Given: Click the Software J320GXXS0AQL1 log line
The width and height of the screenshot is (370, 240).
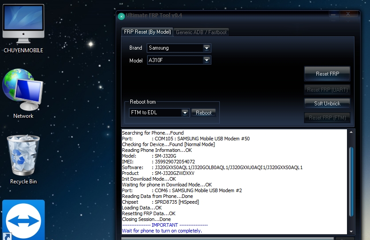Looking at the screenshot, I should click(212, 167).
